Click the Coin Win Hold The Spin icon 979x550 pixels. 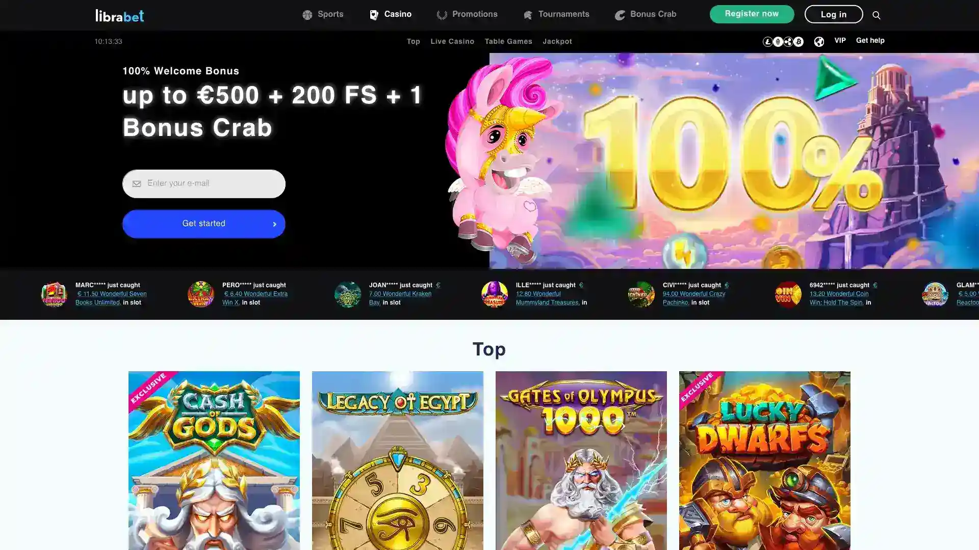(x=788, y=294)
